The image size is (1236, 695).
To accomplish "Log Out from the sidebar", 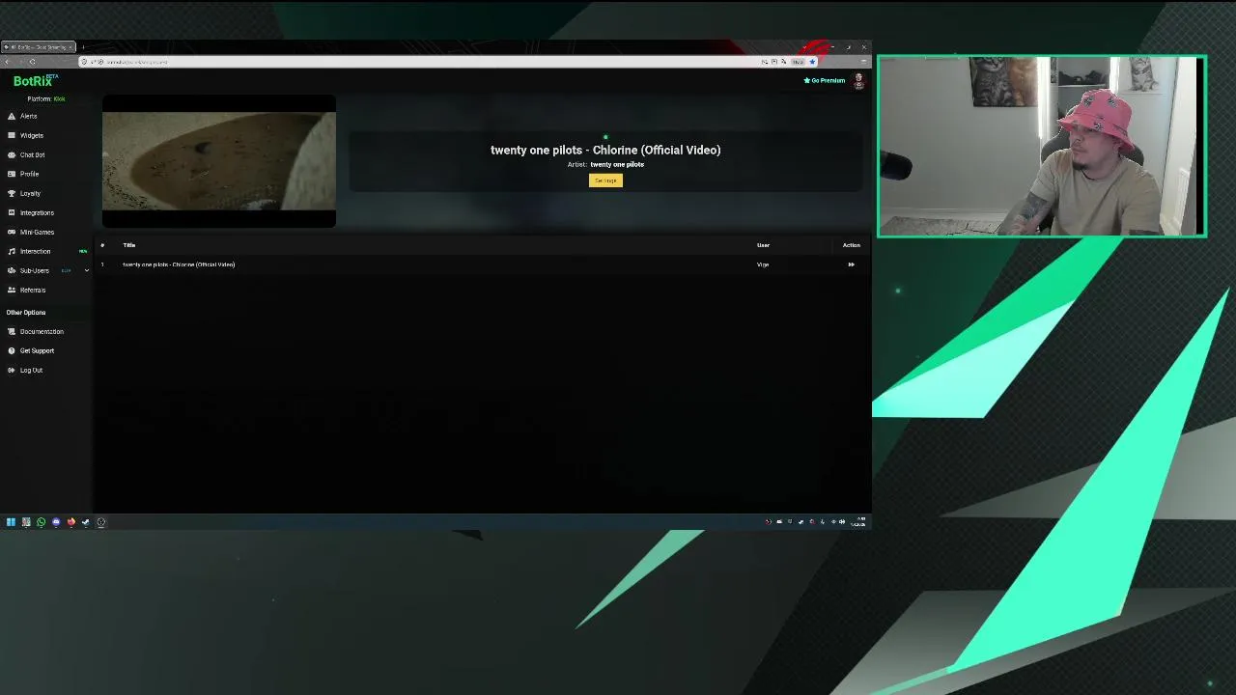I will [x=31, y=370].
